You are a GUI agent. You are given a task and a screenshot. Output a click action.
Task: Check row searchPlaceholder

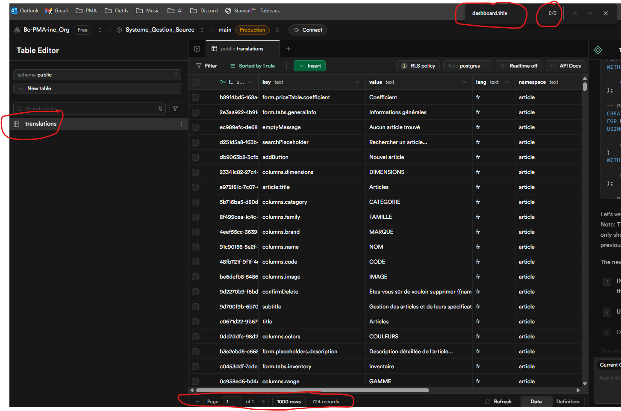pyautogui.click(x=195, y=142)
